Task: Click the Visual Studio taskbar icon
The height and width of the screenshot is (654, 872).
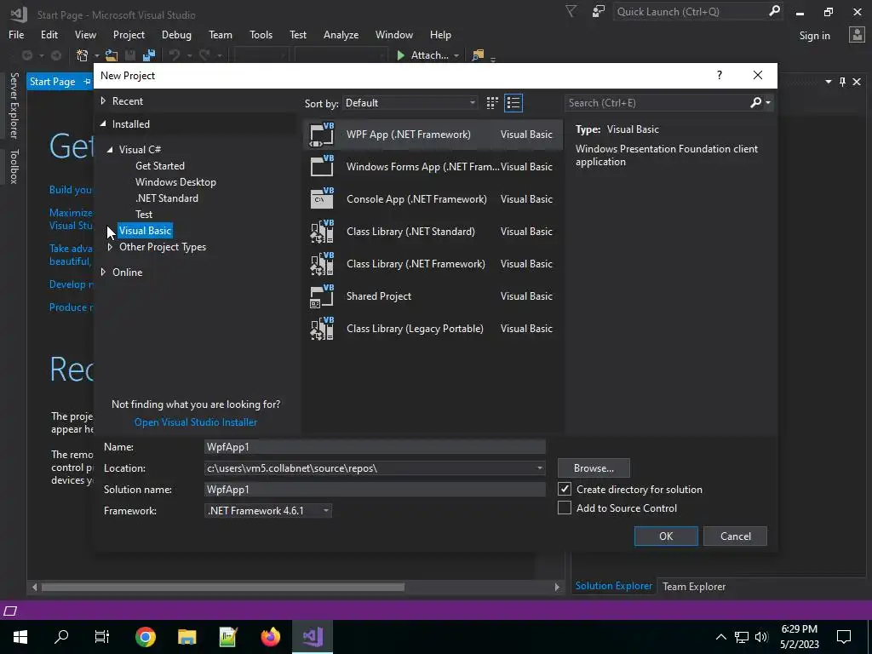Action: pos(313,637)
